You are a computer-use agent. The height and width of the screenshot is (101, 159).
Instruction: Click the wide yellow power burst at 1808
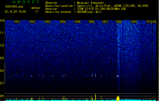tap(118, 98)
